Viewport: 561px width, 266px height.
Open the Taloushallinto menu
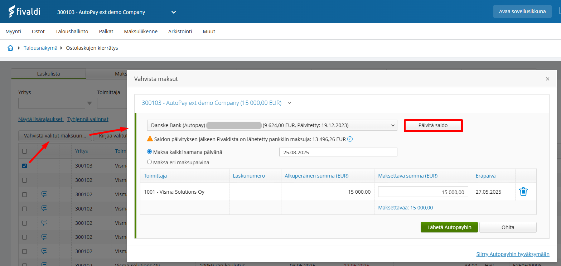coord(72,32)
